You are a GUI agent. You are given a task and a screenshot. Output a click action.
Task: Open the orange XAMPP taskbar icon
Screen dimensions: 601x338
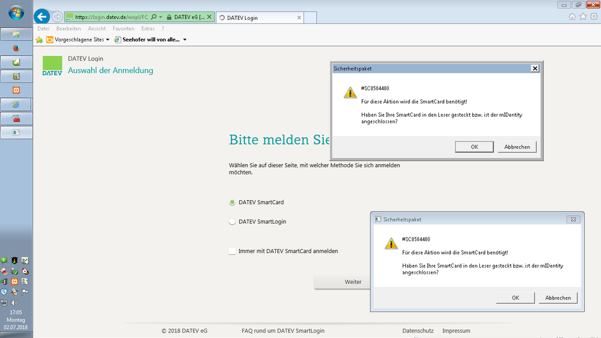16,90
